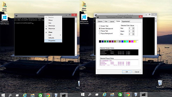Select the Screen Text radio button

100,26
